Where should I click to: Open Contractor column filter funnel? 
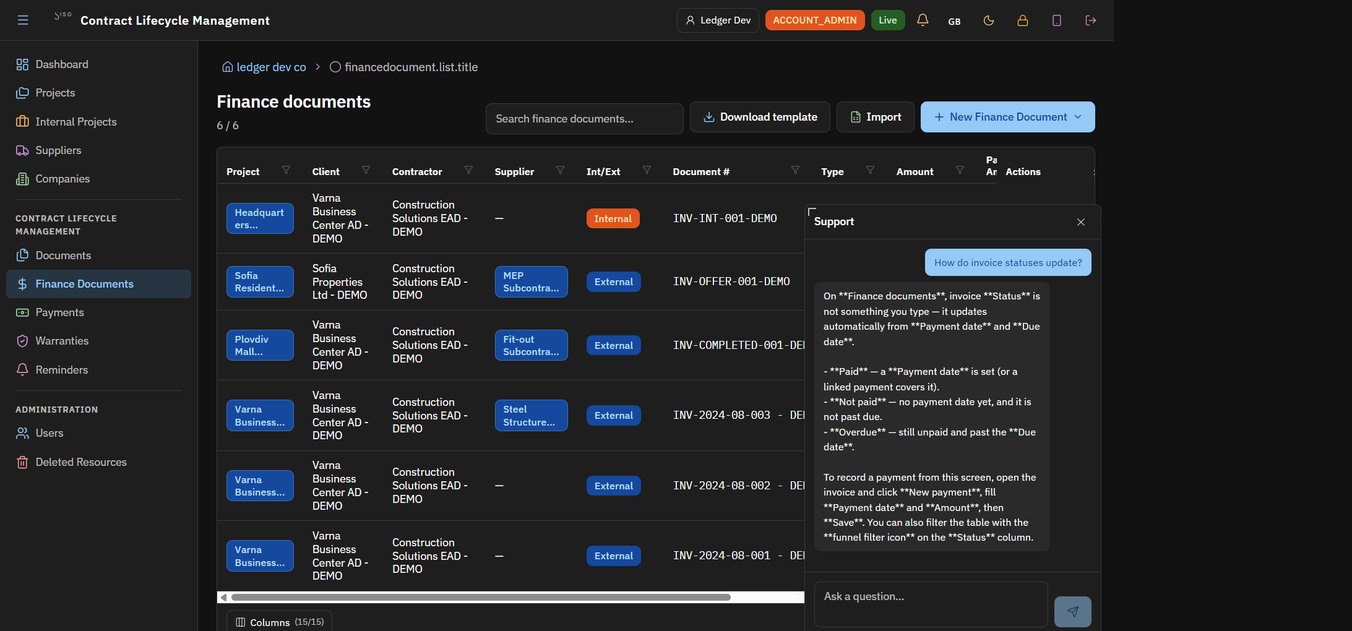click(468, 170)
